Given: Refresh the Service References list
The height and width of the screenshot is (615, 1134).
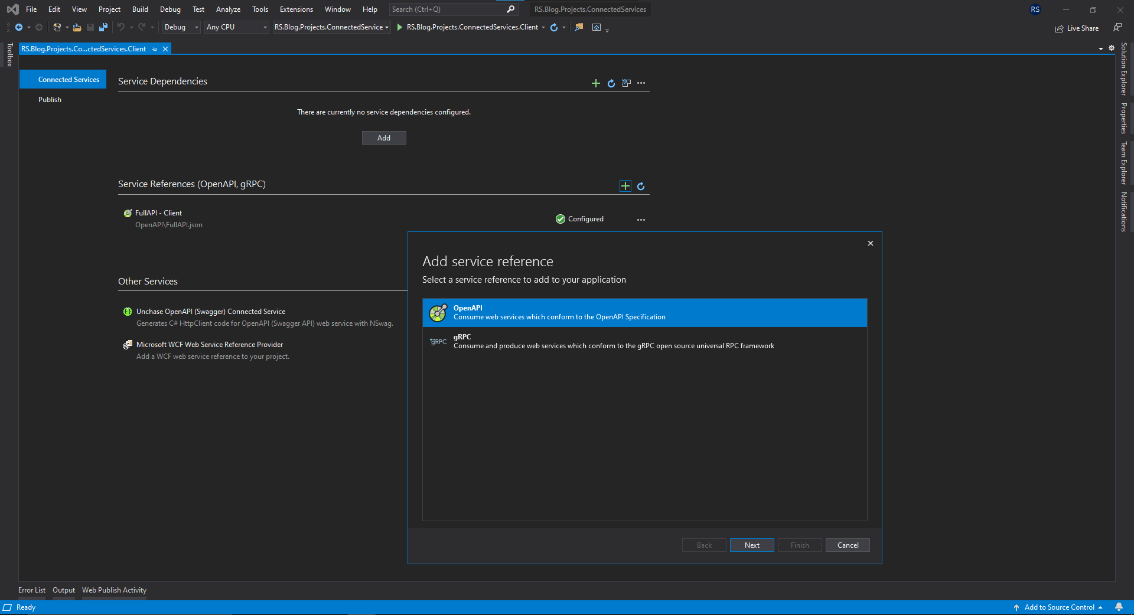Looking at the screenshot, I should (x=641, y=186).
